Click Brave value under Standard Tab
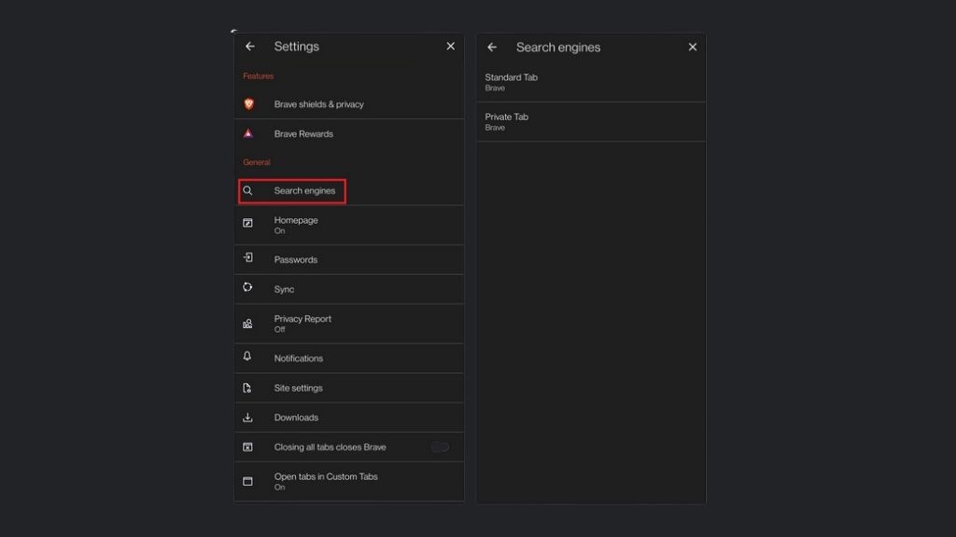Screen dimensions: 956x537 pyautogui.click(x=495, y=89)
